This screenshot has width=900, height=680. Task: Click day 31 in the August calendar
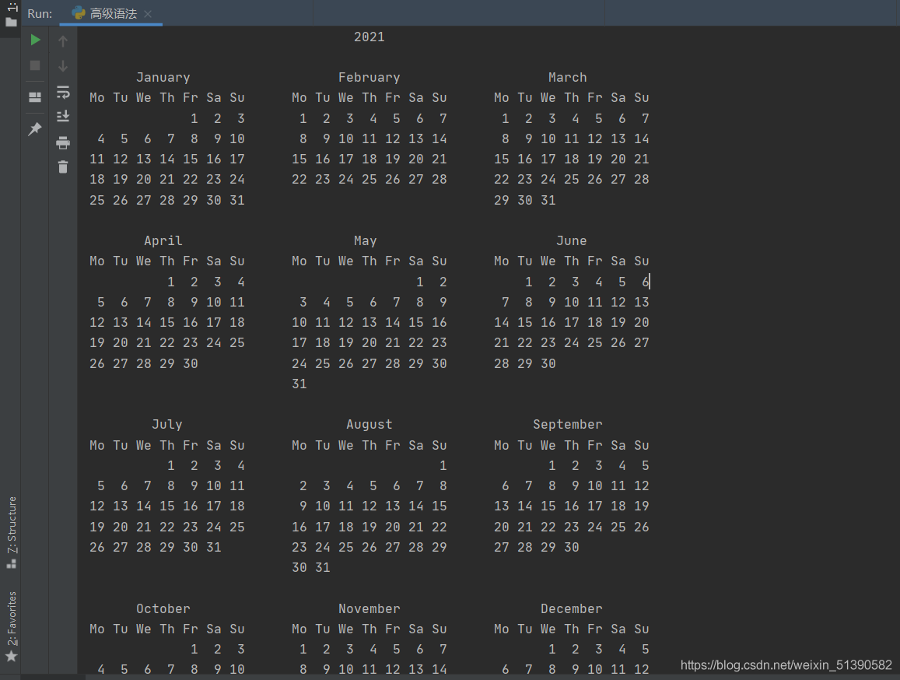tap(323, 567)
